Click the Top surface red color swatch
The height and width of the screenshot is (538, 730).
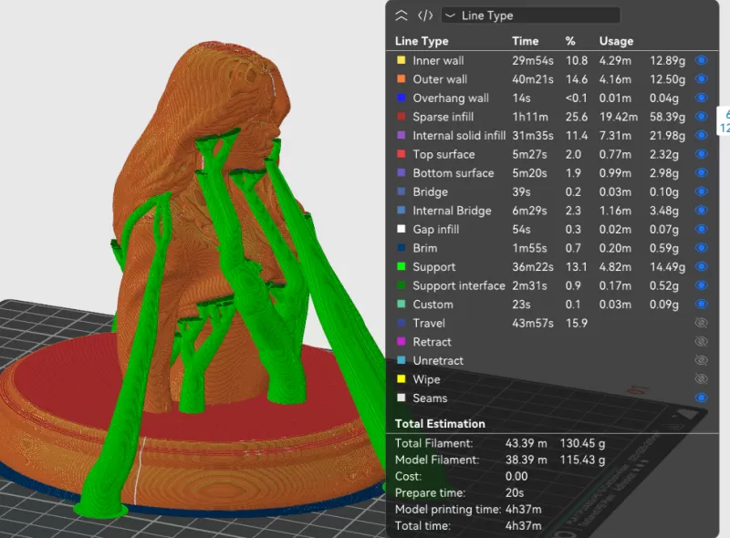click(401, 154)
